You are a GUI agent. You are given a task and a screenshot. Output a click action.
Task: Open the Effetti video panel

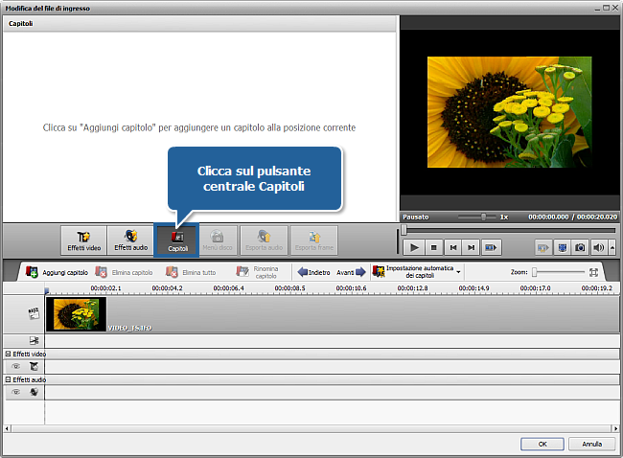(x=83, y=240)
